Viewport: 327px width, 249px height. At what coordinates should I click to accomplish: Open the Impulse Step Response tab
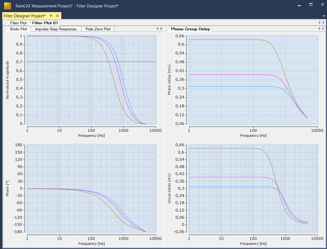(x=56, y=29)
